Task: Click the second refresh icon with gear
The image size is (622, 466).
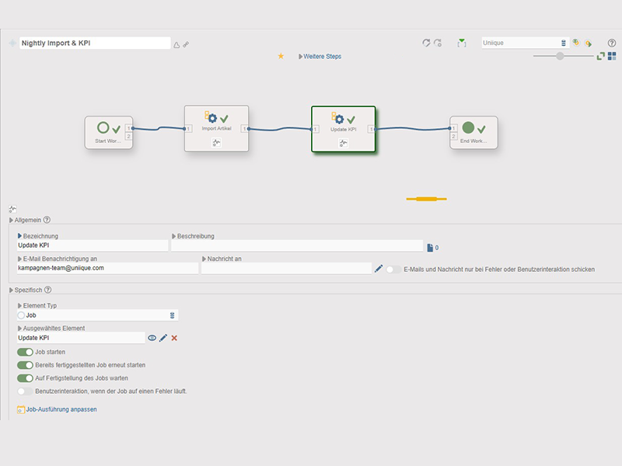Action: (x=438, y=43)
